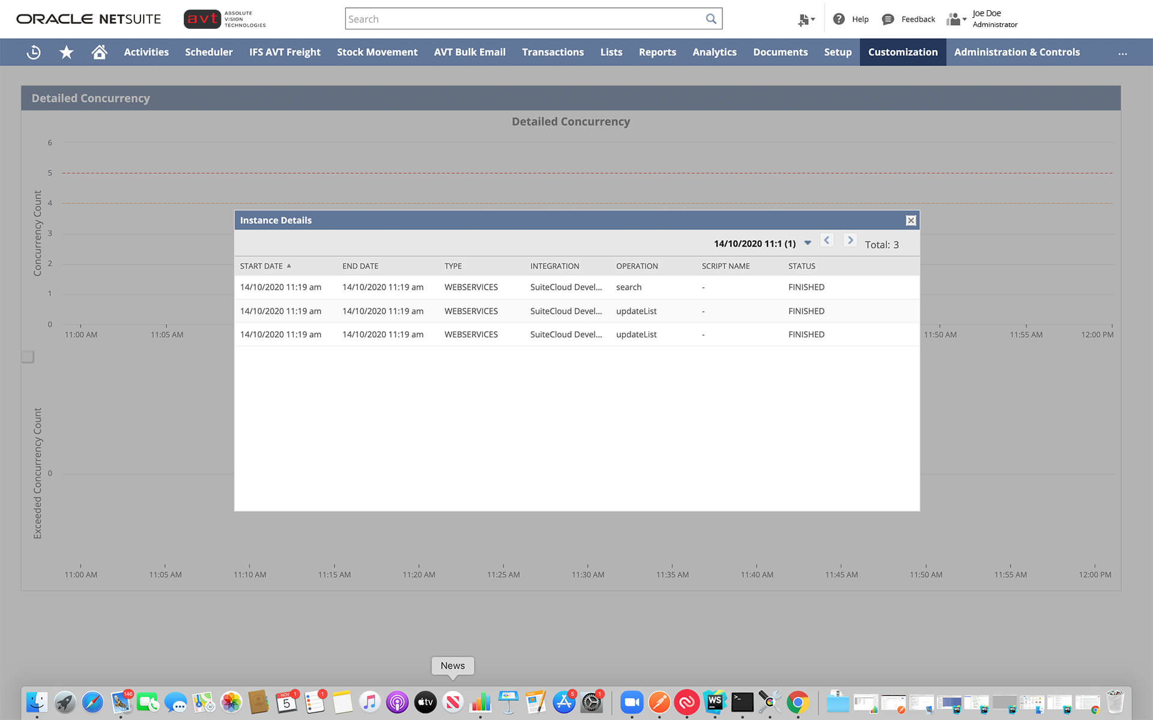
Task: Go to next page of instances
Action: [x=850, y=241]
